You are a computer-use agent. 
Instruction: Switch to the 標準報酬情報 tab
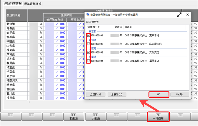point(33,4)
